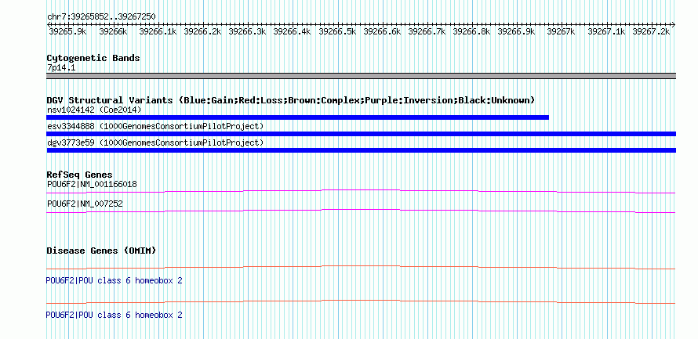
Task: Select the Cytogenetic Bands track title
Action: 93,58
